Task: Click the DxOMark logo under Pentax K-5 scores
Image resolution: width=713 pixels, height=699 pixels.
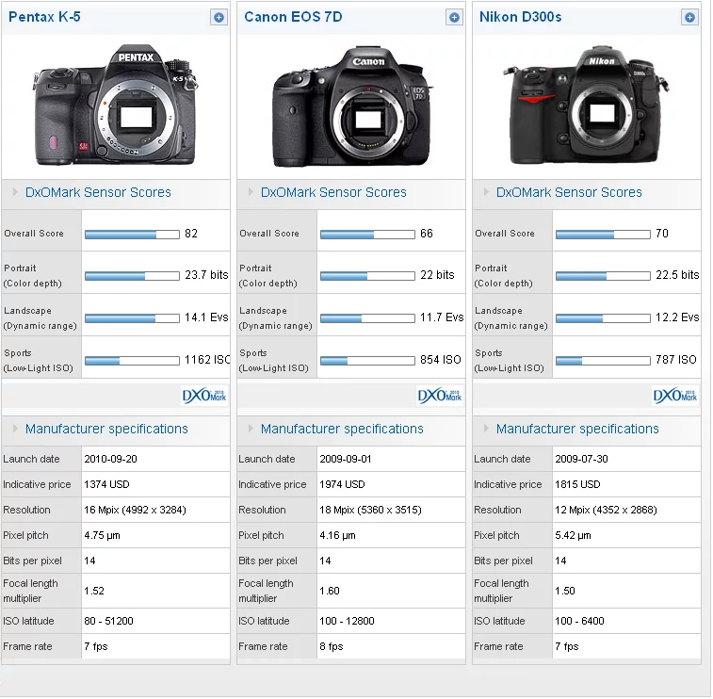Action: click(x=204, y=396)
